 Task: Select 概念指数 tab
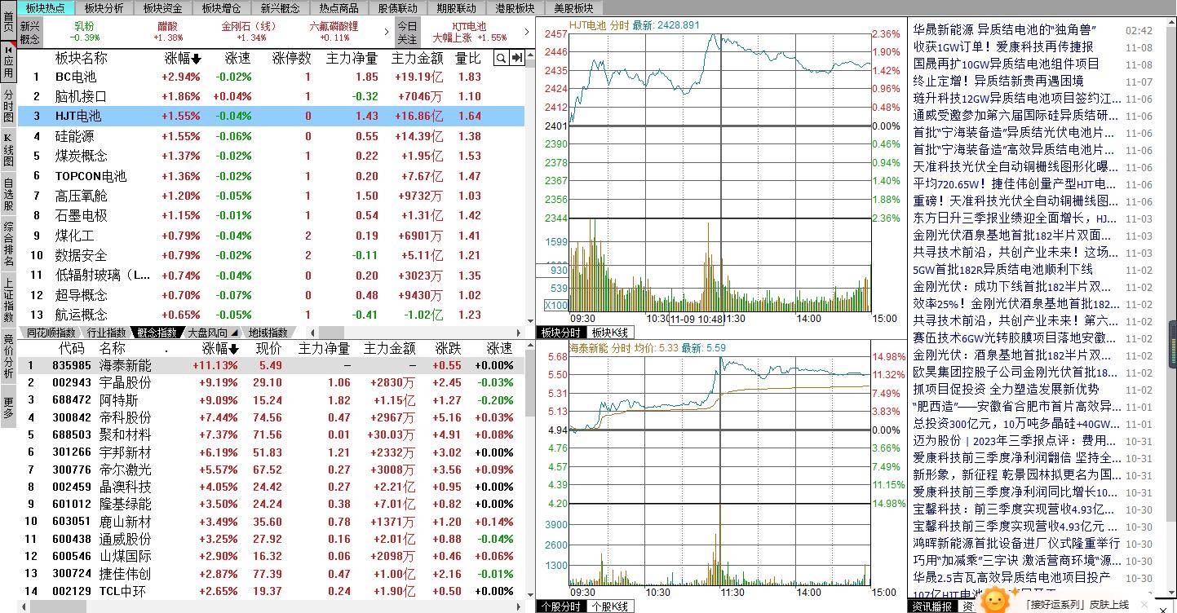157,333
